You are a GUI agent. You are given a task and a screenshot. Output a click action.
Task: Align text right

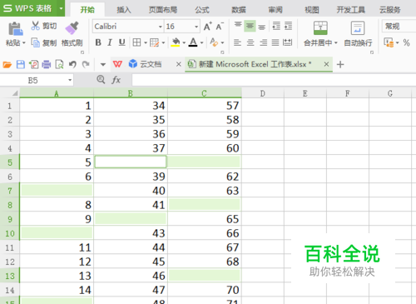click(x=263, y=42)
